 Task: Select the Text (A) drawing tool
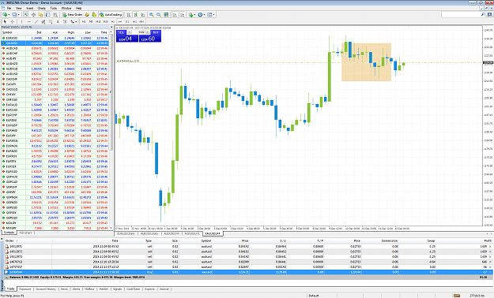click(x=58, y=22)
